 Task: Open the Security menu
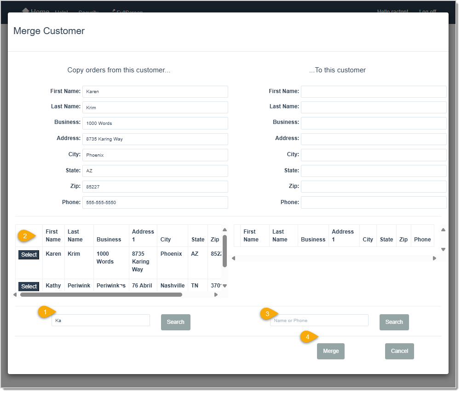[88, 12]
